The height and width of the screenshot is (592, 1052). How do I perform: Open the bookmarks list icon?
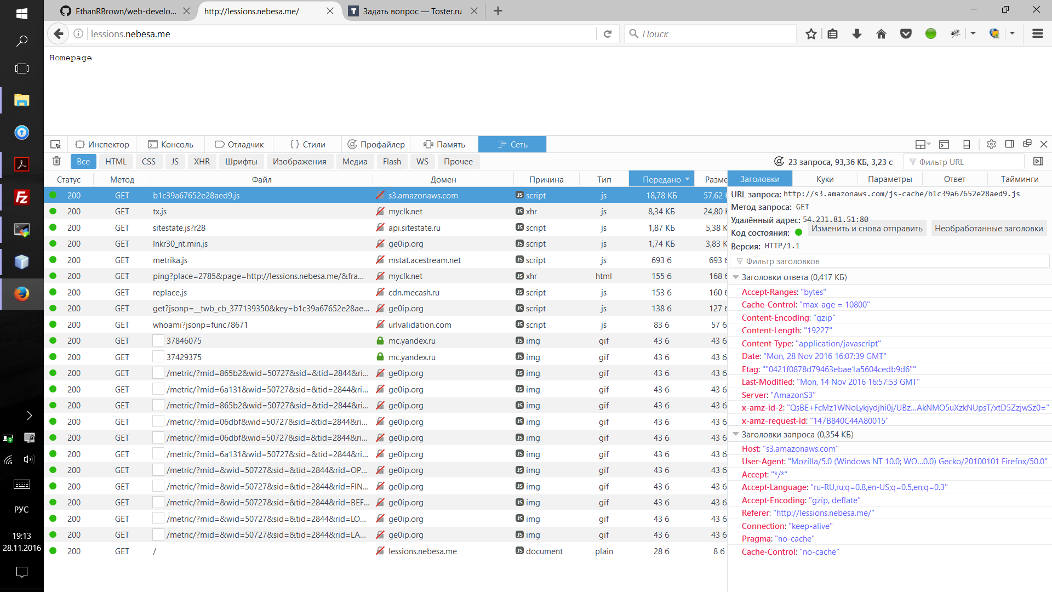[x=833, y=34]
